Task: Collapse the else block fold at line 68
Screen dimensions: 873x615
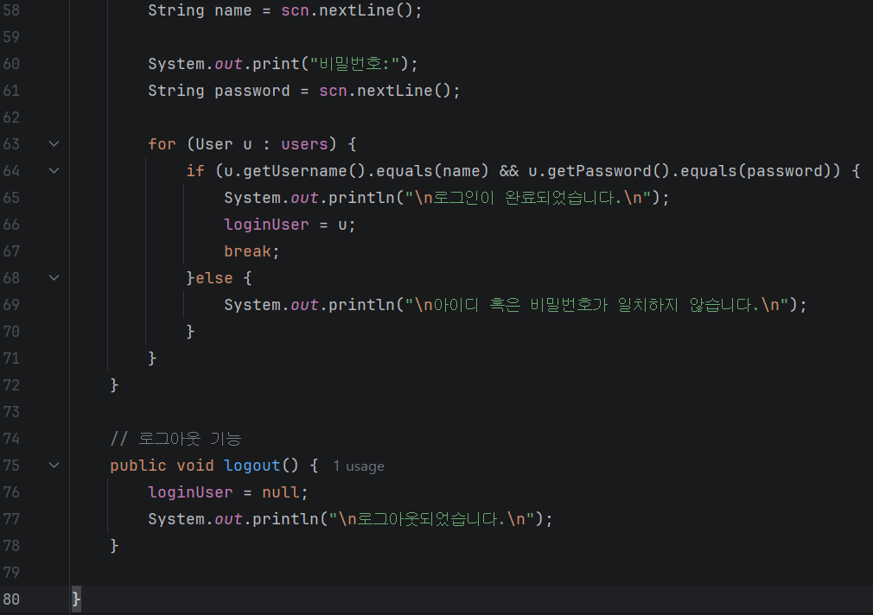Action: tap(54, 278)
